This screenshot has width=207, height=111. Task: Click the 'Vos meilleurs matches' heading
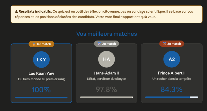106,34
